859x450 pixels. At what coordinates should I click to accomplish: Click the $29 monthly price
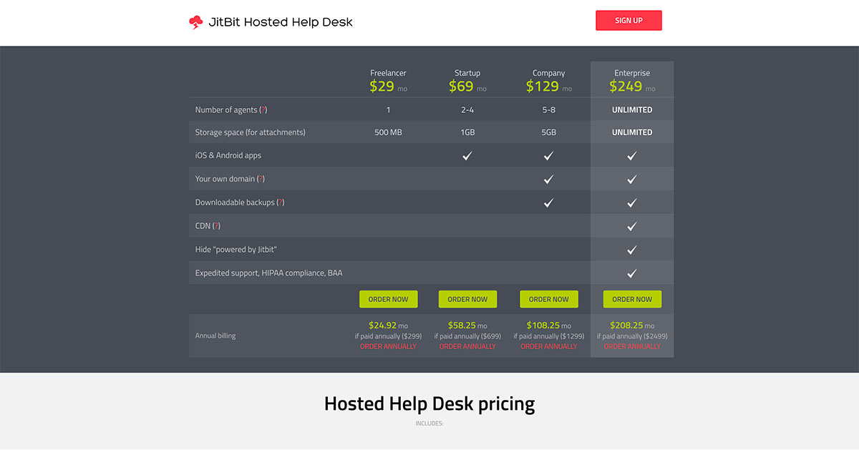[382, 87]
